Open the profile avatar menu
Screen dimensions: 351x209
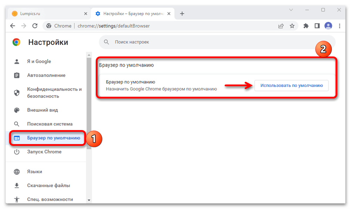point(329,26)
